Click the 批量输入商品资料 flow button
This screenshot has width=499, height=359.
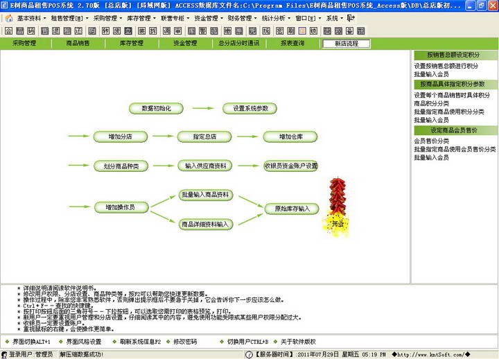[206, 195]
